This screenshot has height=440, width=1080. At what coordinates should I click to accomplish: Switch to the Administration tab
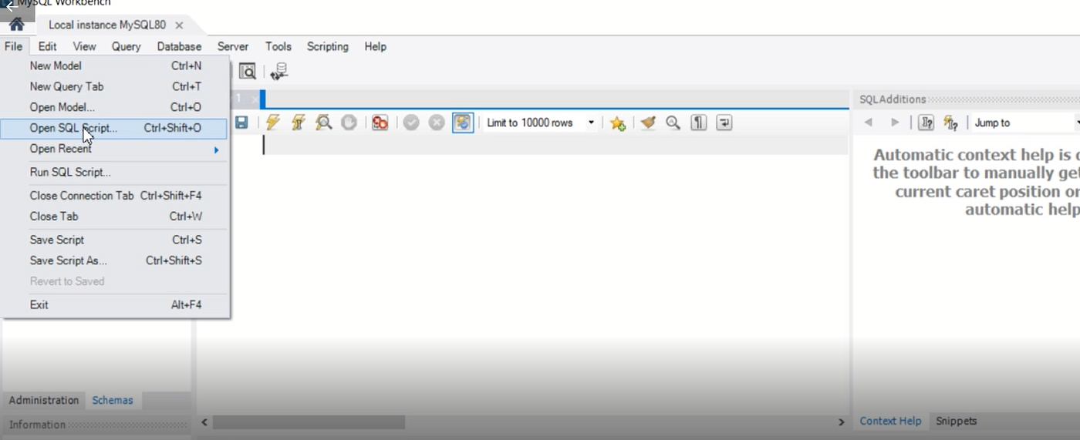44,400
